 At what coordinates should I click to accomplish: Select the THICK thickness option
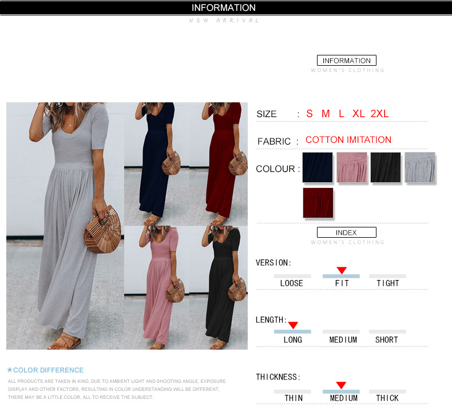click(387, 398)
